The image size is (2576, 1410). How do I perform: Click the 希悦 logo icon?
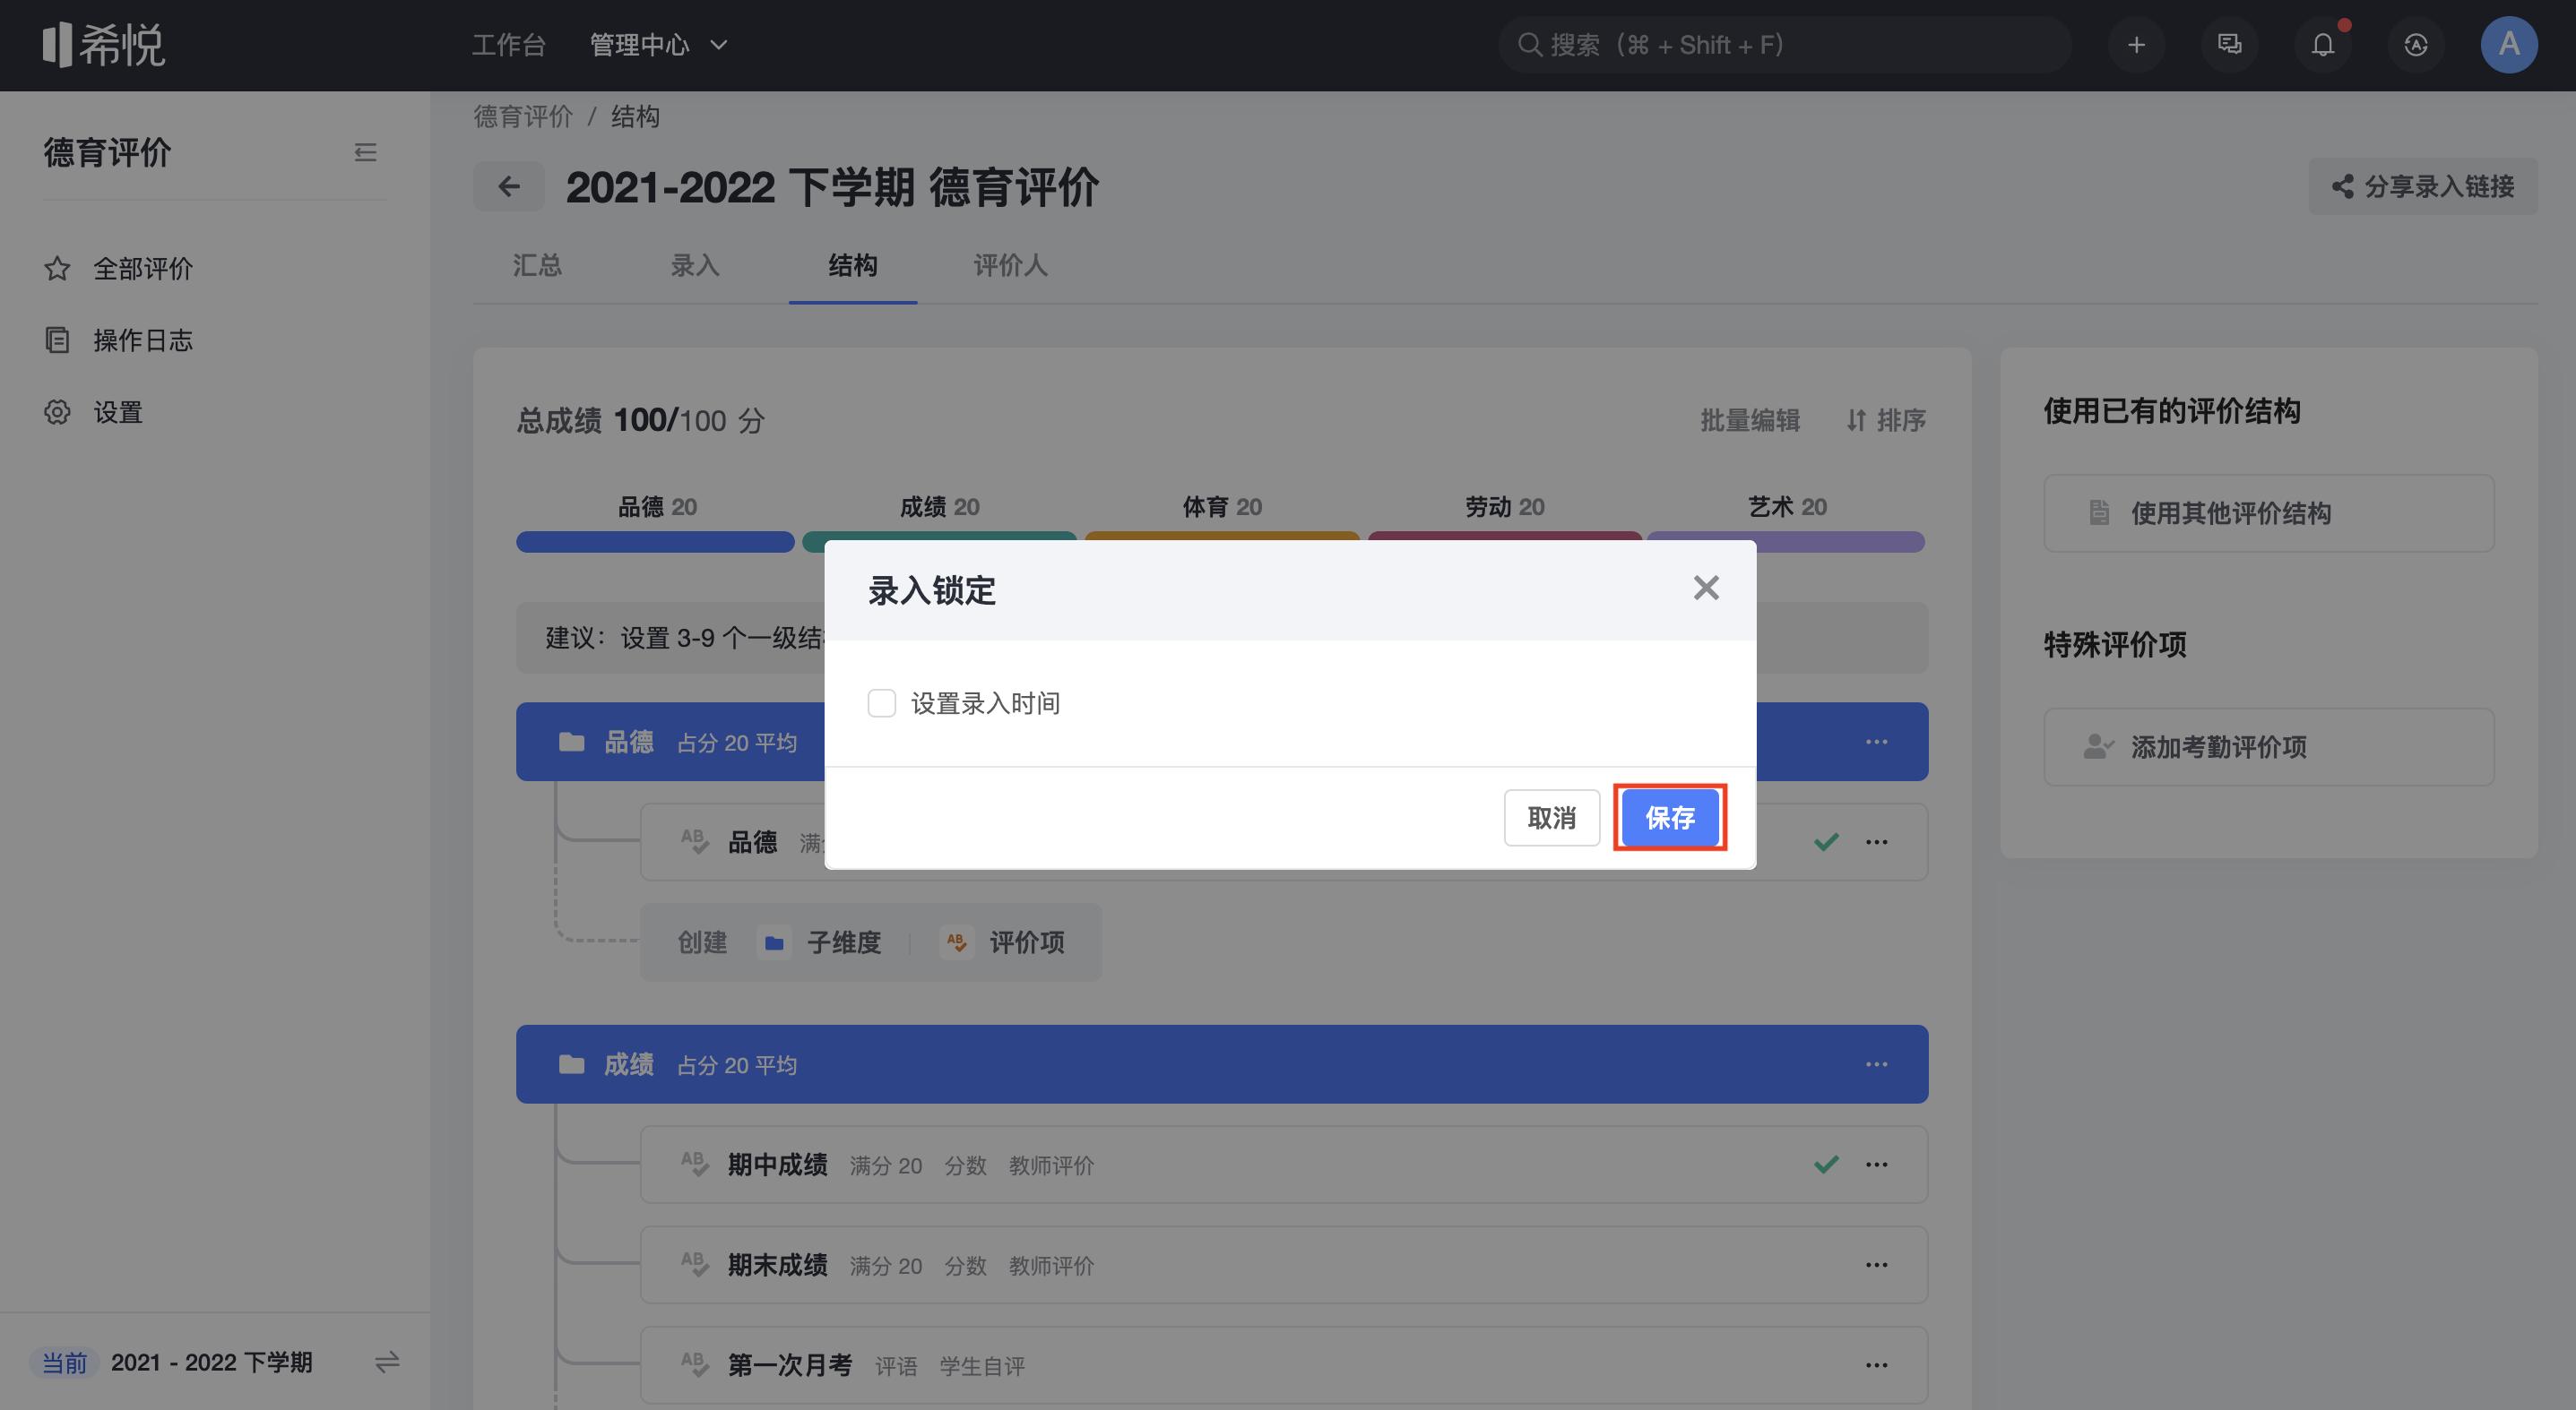103,45
